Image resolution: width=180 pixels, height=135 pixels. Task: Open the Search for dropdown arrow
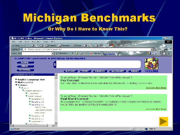point(52,53)
